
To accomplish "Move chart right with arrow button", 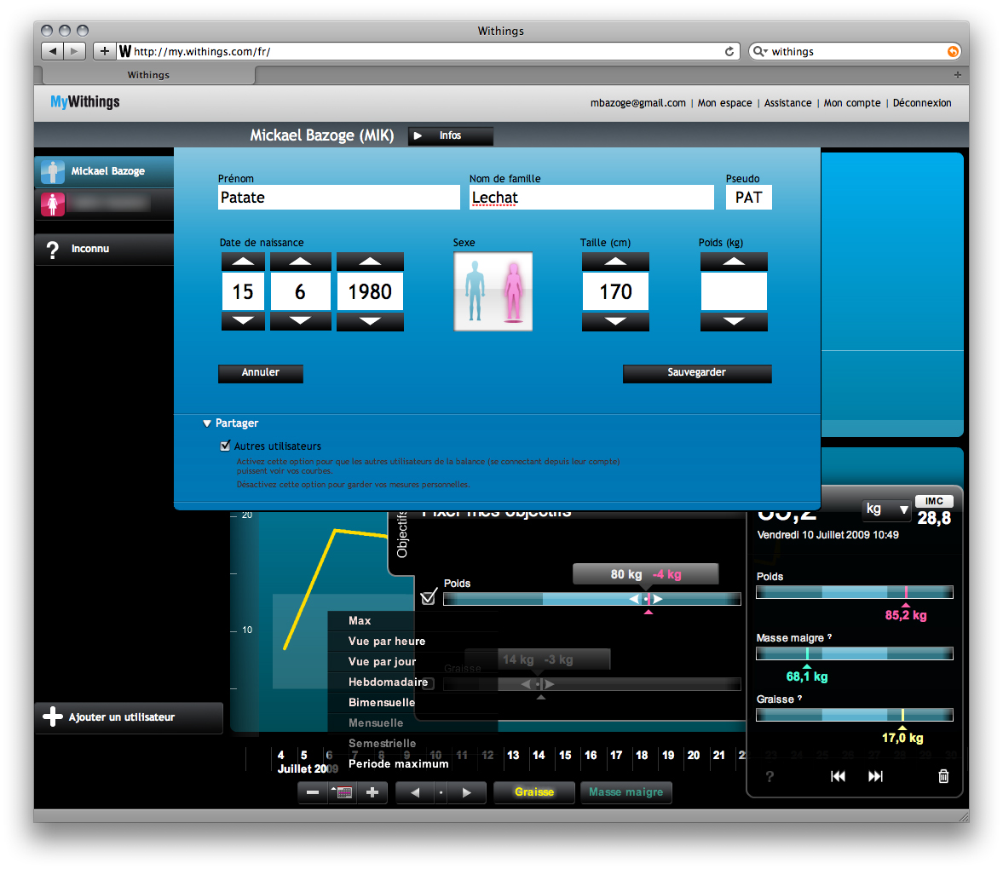I will (x=467, y=792).
